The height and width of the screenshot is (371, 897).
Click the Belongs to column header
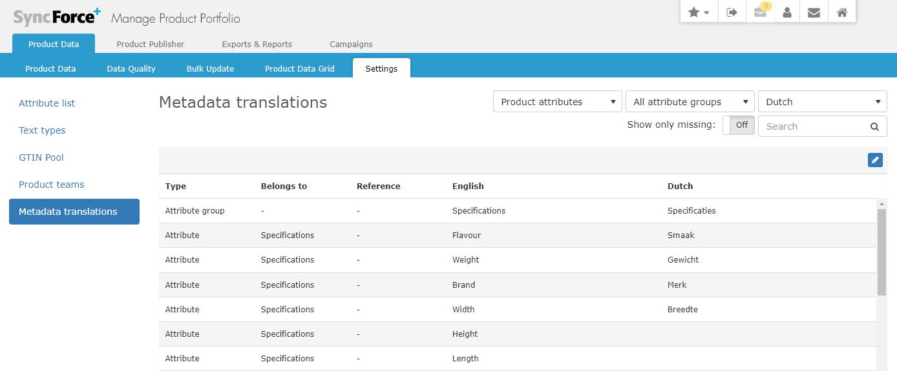point(284,186)
